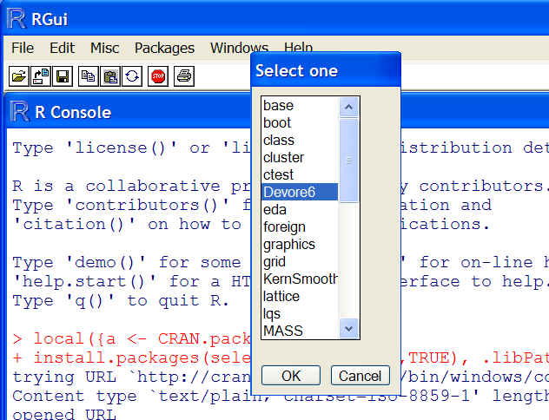
Task: Click the red STOP computation icon
Action: (158, 75)
